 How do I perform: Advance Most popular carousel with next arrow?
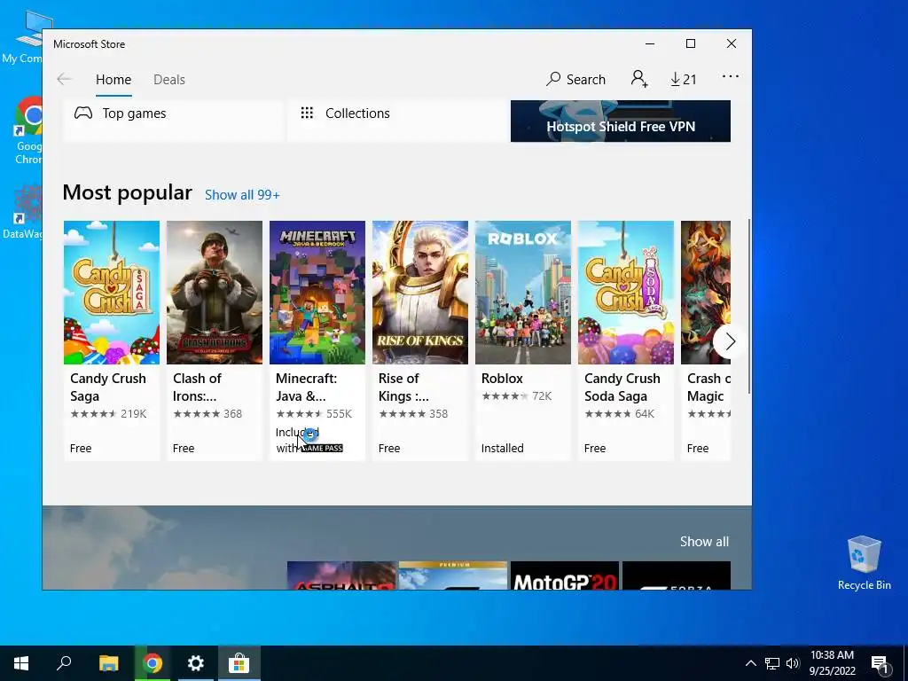(x=730, y=341)
